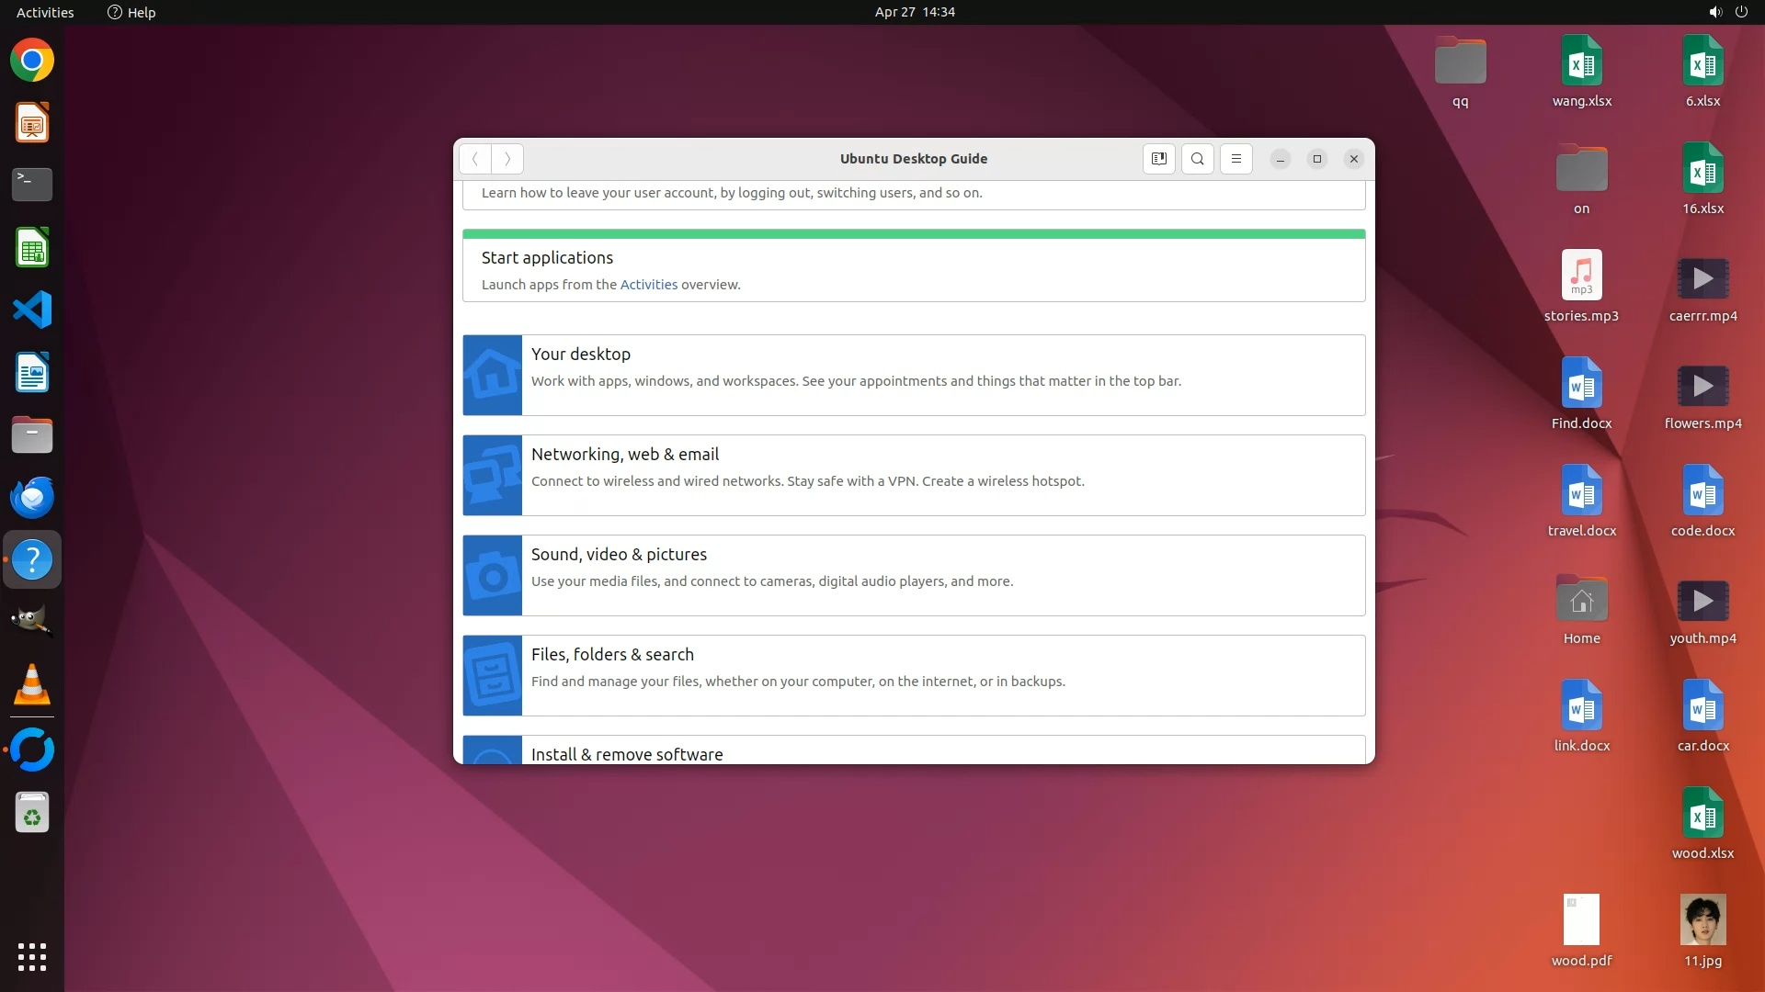Select the 11.jpg thumbnail on desktop
The width and height of the screenshot is (1765, 992).
[x=1702, y=919]
